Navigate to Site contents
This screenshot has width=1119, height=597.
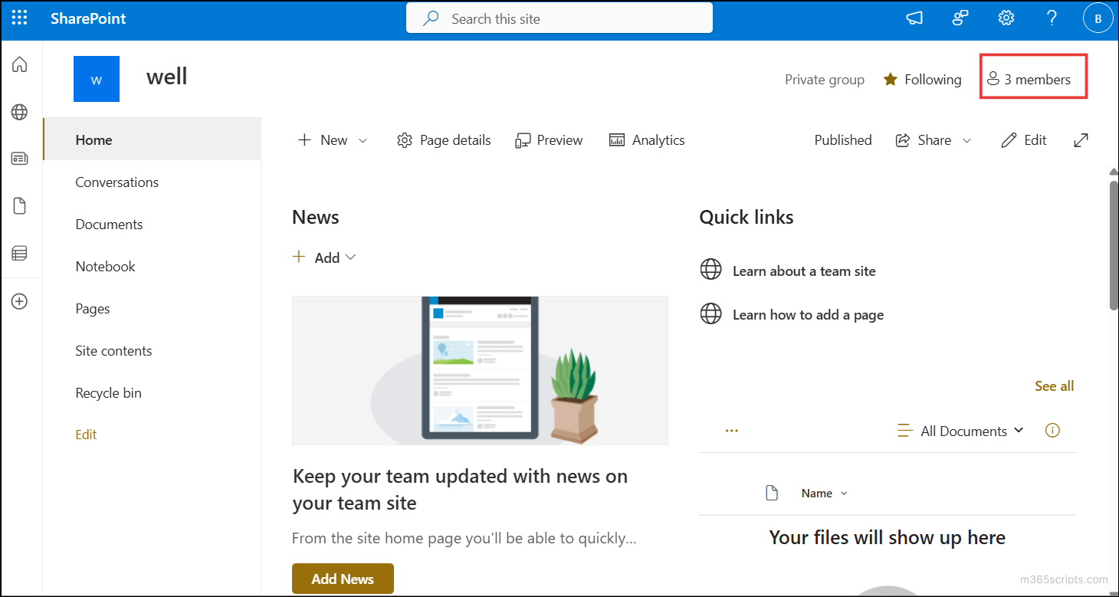113,350
